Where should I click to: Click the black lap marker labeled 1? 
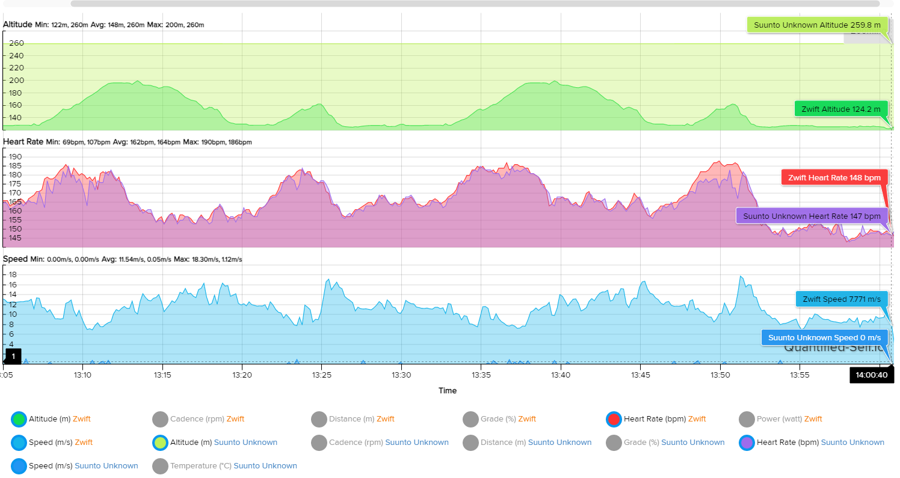coord(13,357)
